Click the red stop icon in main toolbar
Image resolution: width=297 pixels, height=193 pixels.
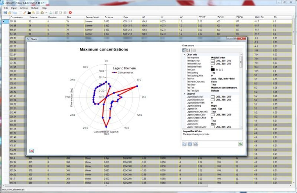(x=70, y=13)
